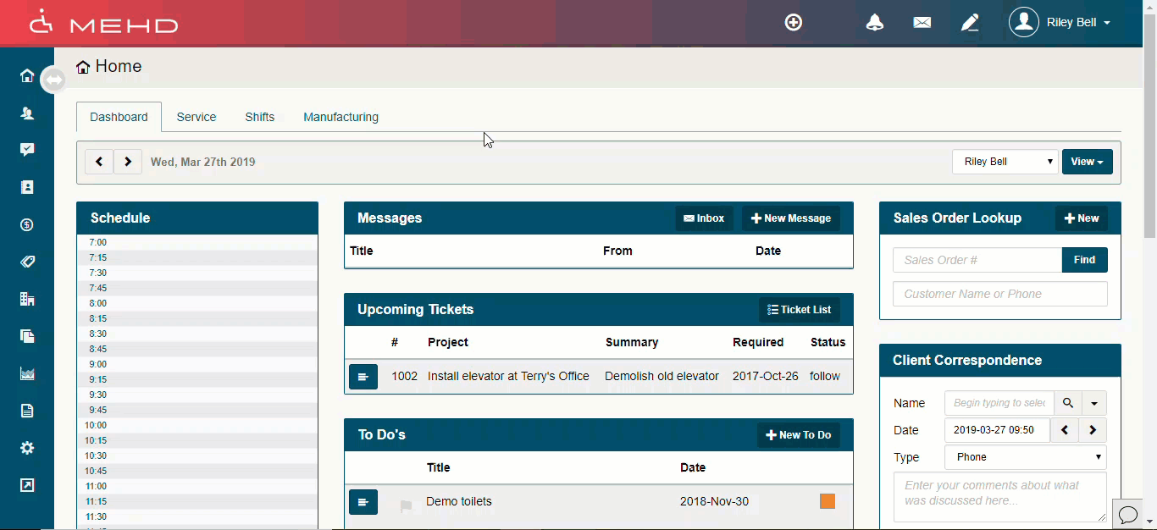Click the pencil edit icon in the header
1157x530 pixels.
(970, 23)
